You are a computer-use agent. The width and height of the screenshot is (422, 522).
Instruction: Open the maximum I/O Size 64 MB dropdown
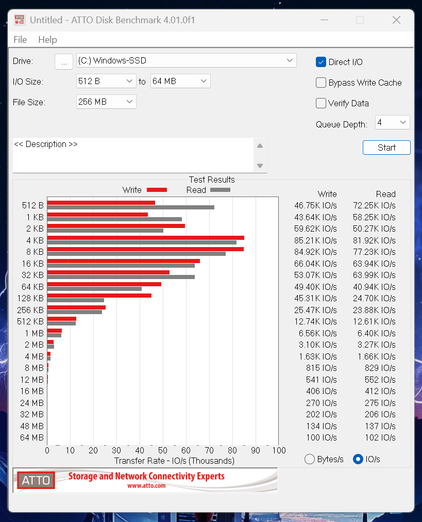pyautogui.click(x=180, y=81)
